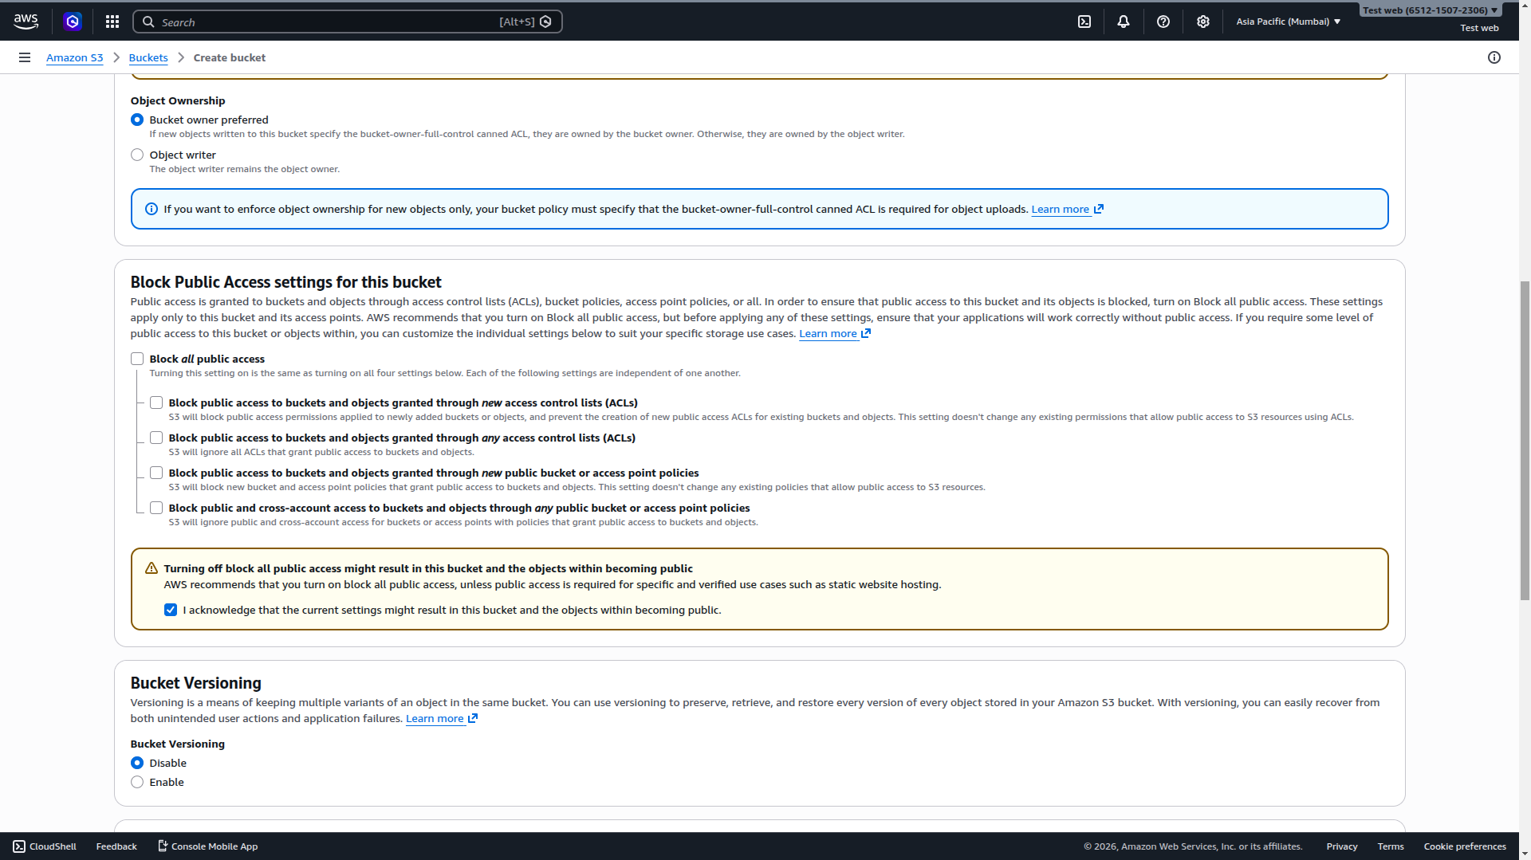Open the Test web account dropdown
Viewport: 1531px width, 860px height.
1431,10
